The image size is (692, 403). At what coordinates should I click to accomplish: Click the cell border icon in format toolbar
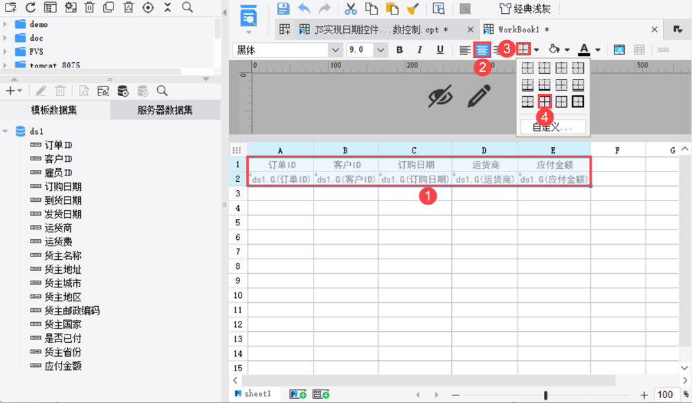pos(523,49)
